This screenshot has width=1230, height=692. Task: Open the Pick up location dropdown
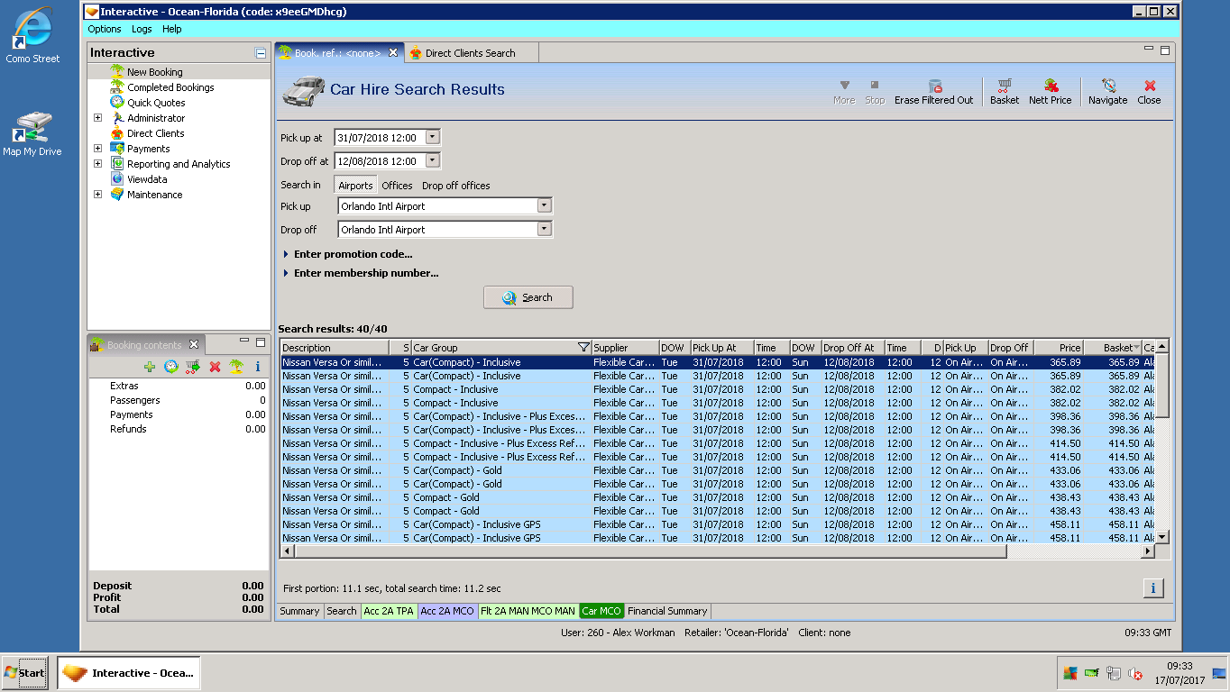544,205
